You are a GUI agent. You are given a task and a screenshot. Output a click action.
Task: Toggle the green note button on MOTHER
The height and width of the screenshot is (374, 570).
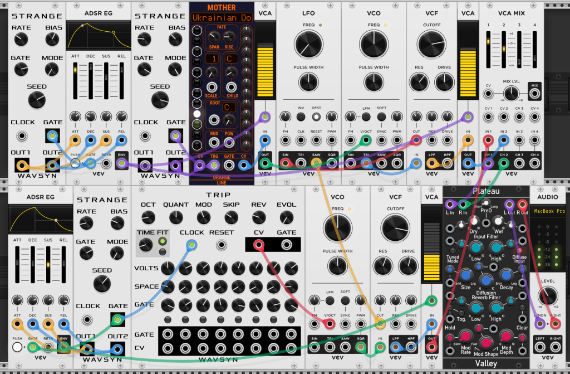196,124
